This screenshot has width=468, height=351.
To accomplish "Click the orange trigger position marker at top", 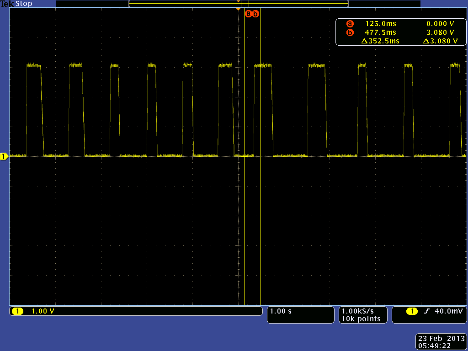I will point(238,9).
